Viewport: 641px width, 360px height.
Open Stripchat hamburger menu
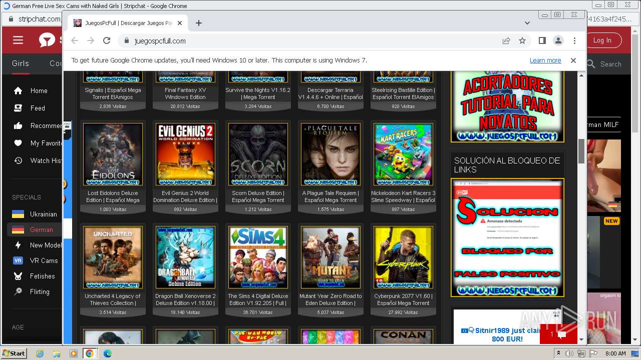[18, 40]
